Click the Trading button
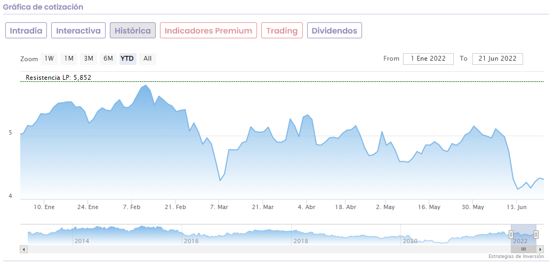Screen dimensions: 554x266 (282, 30)
